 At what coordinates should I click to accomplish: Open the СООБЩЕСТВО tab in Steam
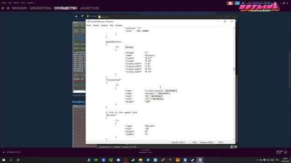[x=65, y=8]
